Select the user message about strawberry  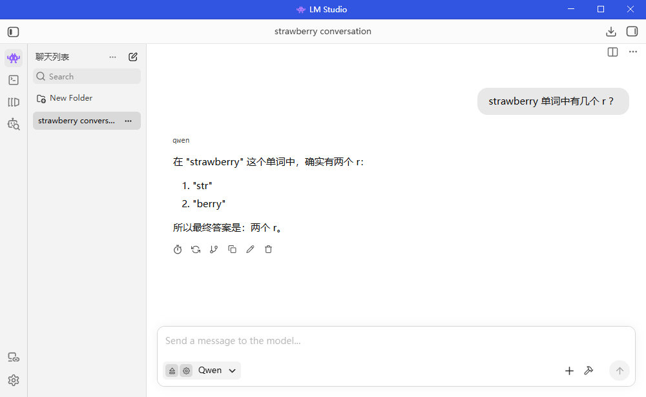pyautogui.click(x=553, y=101)
